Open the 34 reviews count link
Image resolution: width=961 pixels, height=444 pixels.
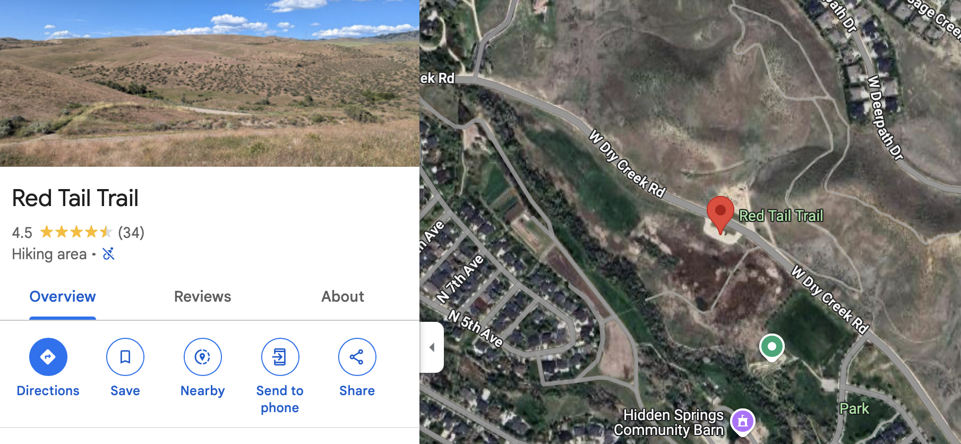coord(131,233)
